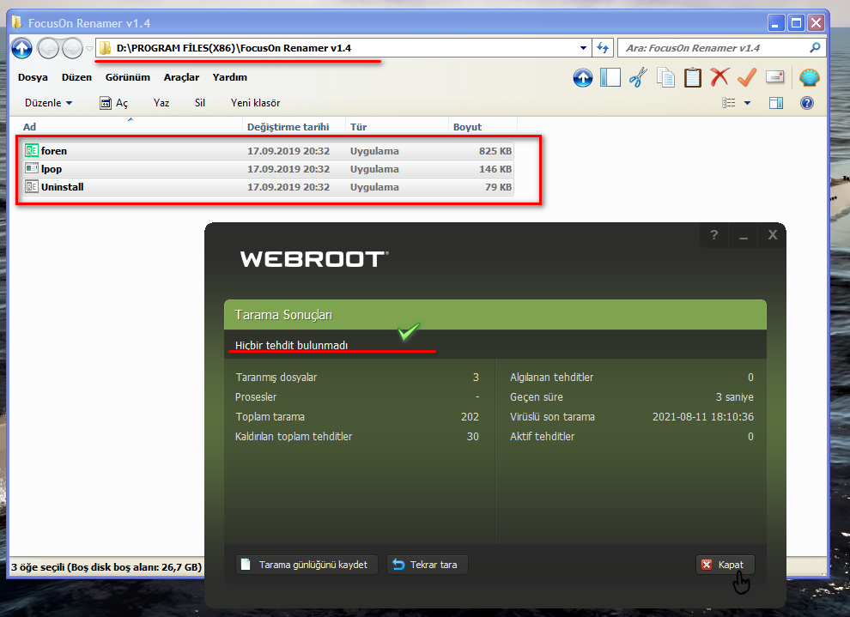Open the Yardım menu
This screenshot has height=617, width=850.
click(230, 77)
